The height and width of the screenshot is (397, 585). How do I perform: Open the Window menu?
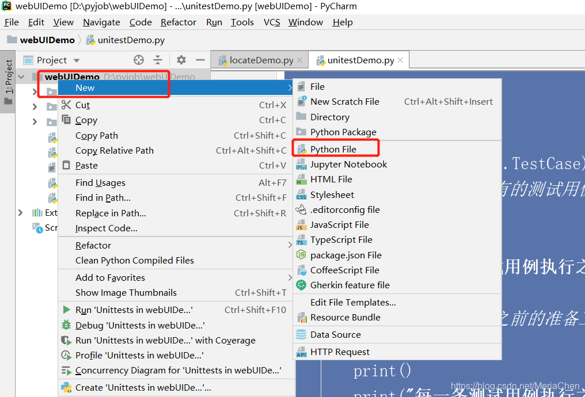(306, 22)
